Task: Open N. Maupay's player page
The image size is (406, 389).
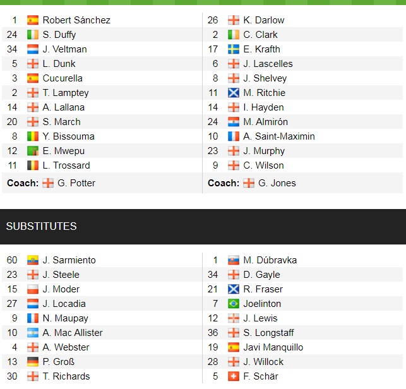Action: 66,318
